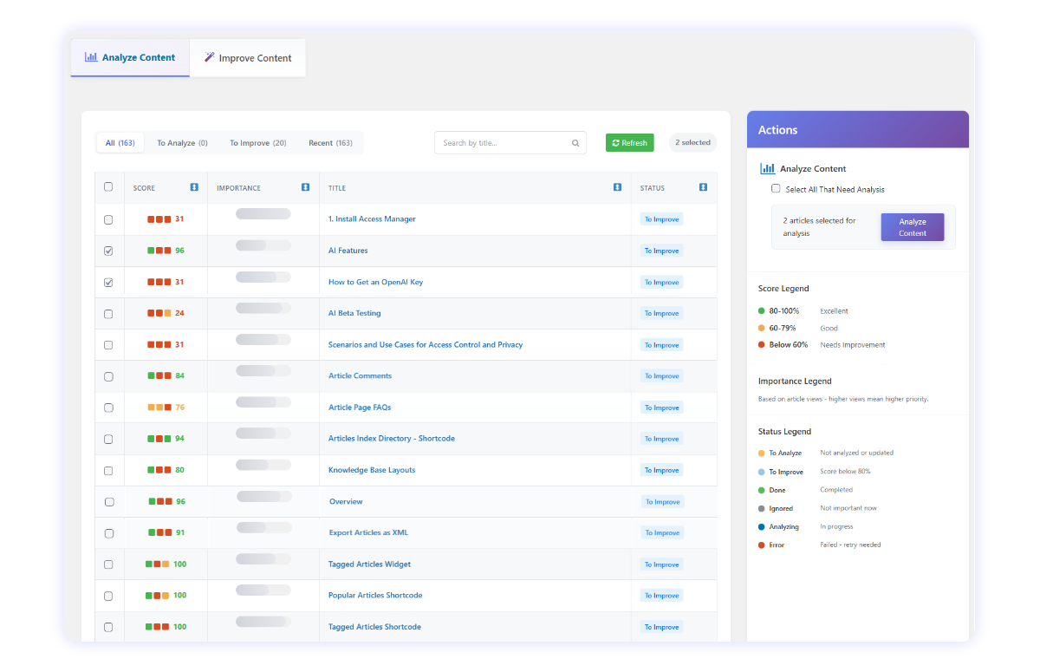Open the Knowledge Base Layouts article link
The height and width of the screenshot is (672, 1040).
pos(372,470)
